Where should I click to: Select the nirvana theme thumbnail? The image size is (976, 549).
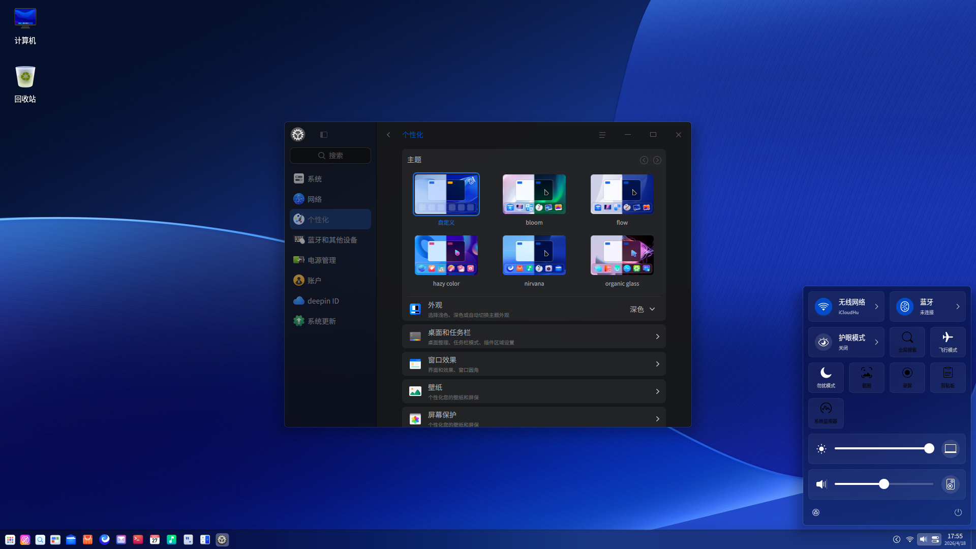tap(534, 255)
